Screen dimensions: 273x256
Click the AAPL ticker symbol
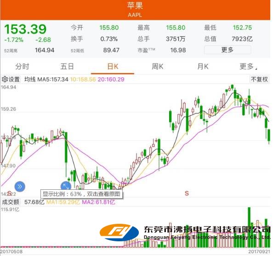(x=135, y=15)
